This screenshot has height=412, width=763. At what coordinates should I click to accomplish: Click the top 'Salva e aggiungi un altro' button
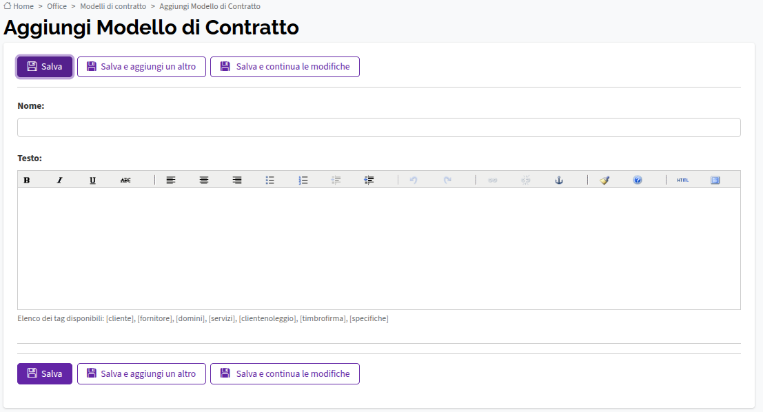(141, 67)
